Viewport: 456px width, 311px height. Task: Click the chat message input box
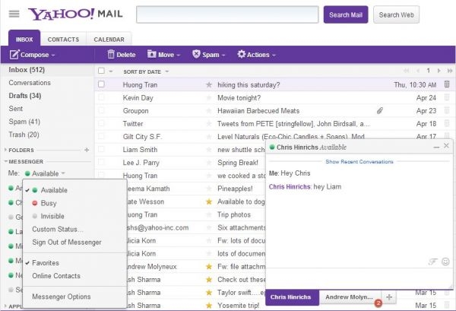coord(359,278)
